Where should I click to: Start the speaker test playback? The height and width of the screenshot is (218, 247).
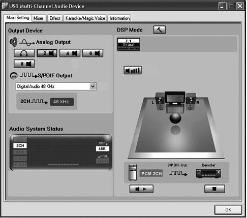point(141,189)
